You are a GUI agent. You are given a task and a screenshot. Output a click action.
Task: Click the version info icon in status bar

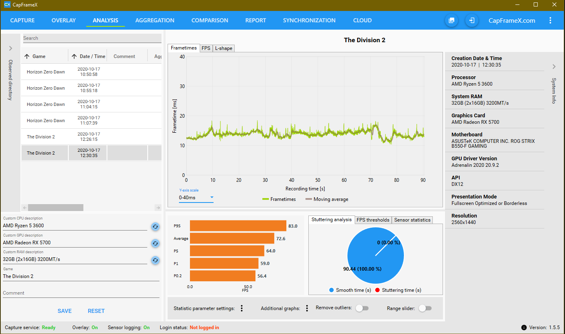[x=524, y=328]
